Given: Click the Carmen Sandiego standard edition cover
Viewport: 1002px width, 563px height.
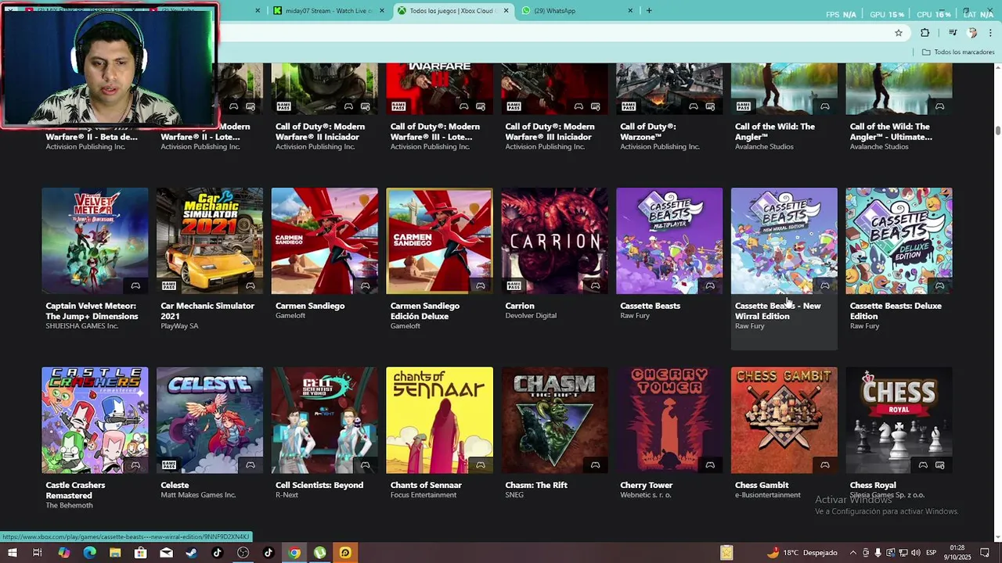Looking at the screenshot, I should pos(324,241).
